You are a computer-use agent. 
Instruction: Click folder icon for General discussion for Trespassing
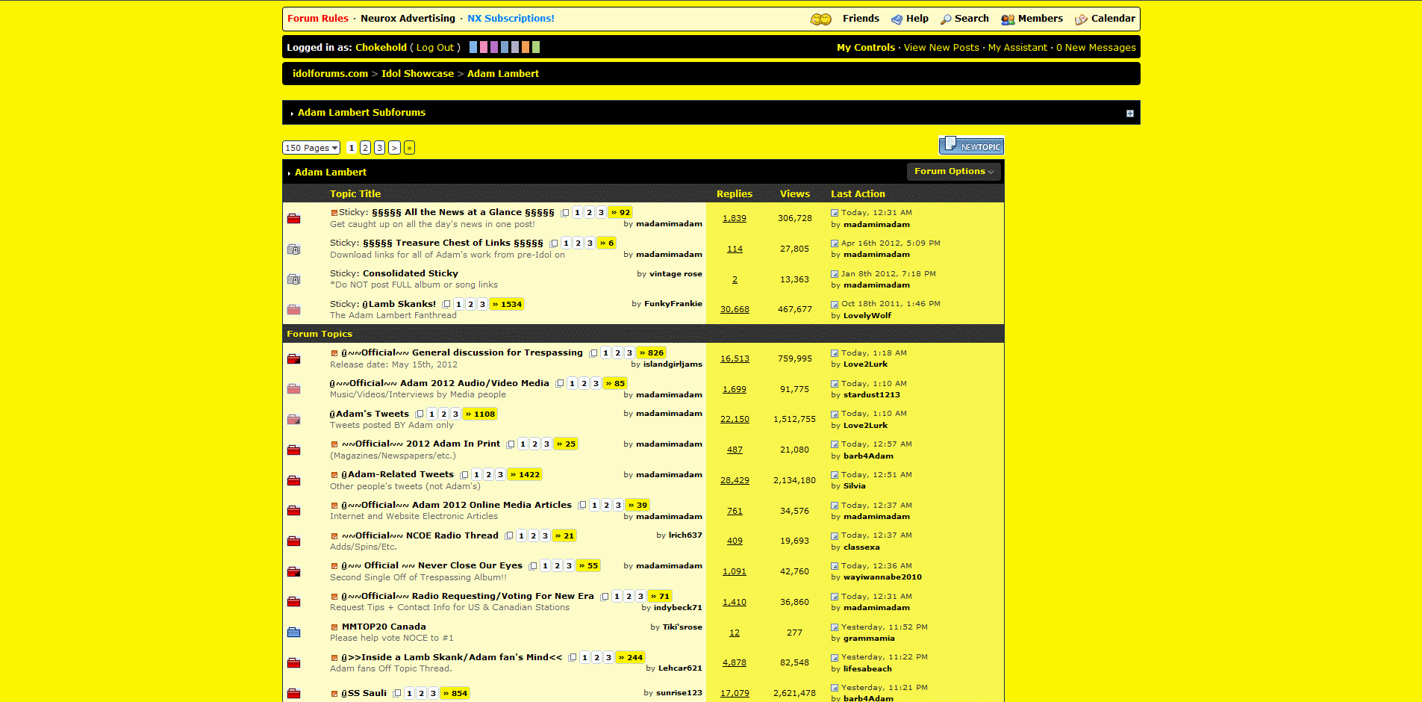(x=294, y=358)
